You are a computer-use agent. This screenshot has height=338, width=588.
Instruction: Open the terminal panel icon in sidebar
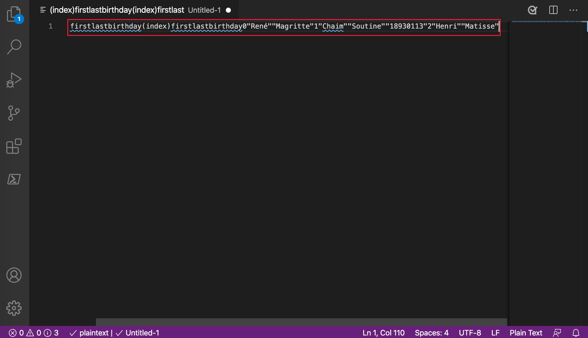14,179
